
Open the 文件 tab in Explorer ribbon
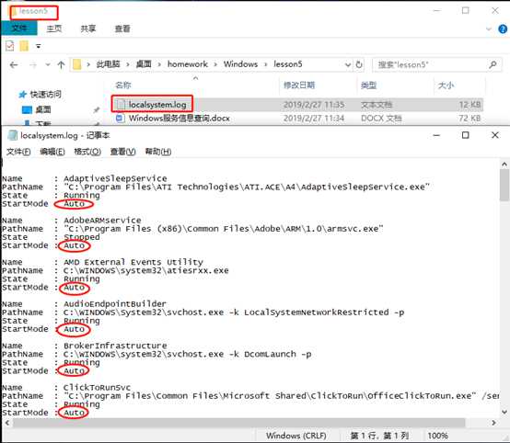click(19, 28)
